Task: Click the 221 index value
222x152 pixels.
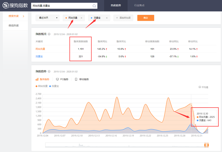Action: tap(81, 56)
